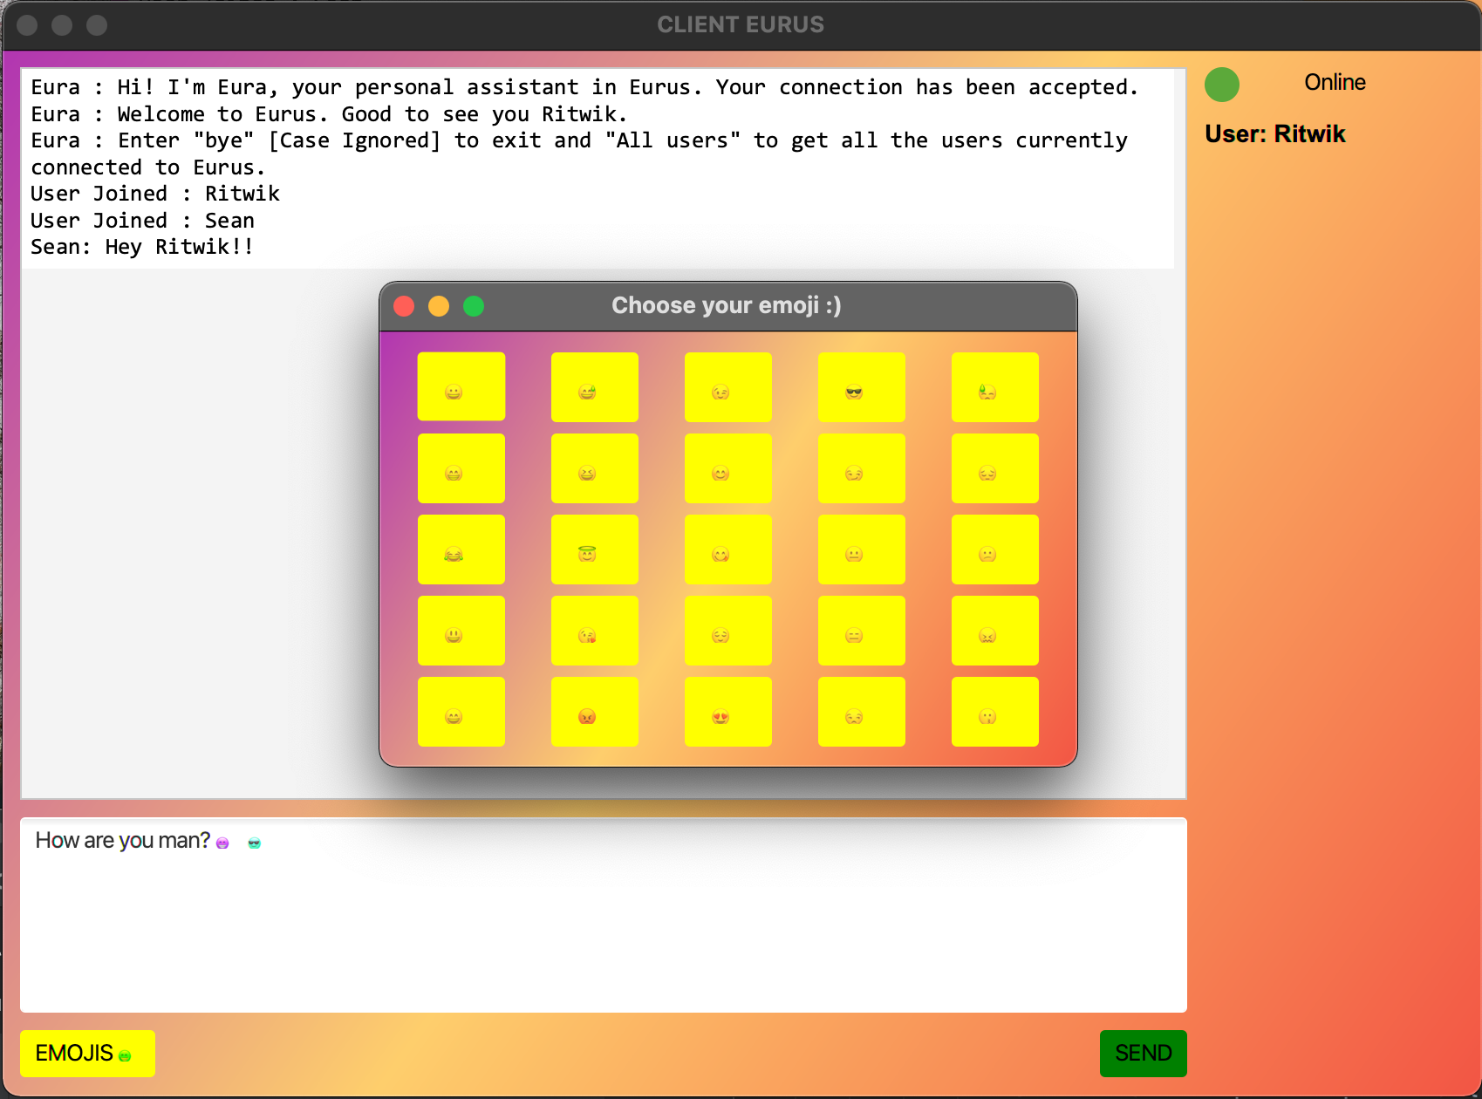
Task: Select the tears of joy emoji
Action: coord(461,549)
